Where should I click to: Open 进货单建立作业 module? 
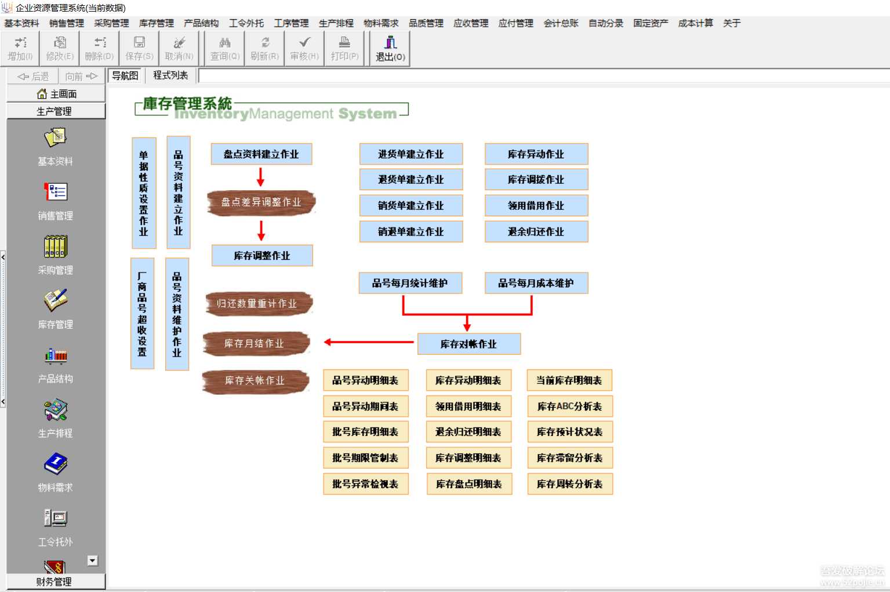[x=411, y=154]
